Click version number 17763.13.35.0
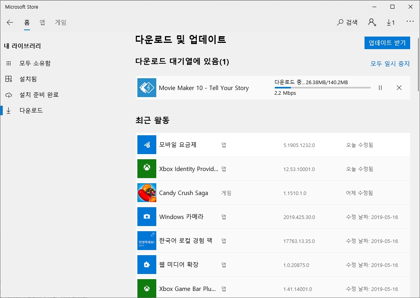Screen dimensions: 420x298 point(299,241)
